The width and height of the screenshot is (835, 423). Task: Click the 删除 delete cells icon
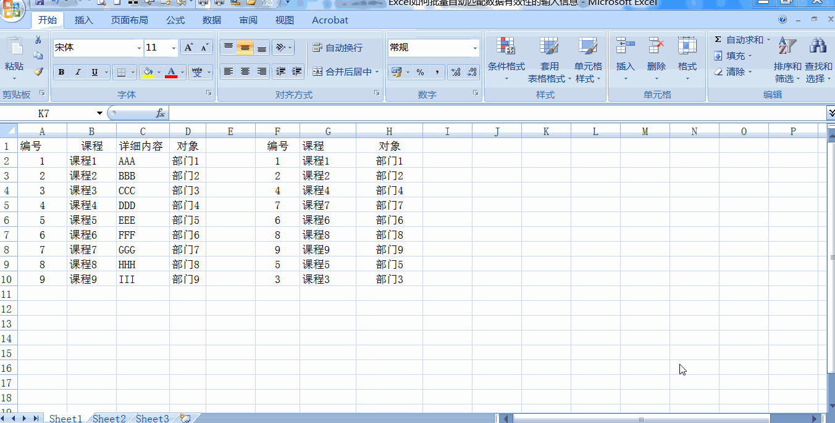click(656, 46)
